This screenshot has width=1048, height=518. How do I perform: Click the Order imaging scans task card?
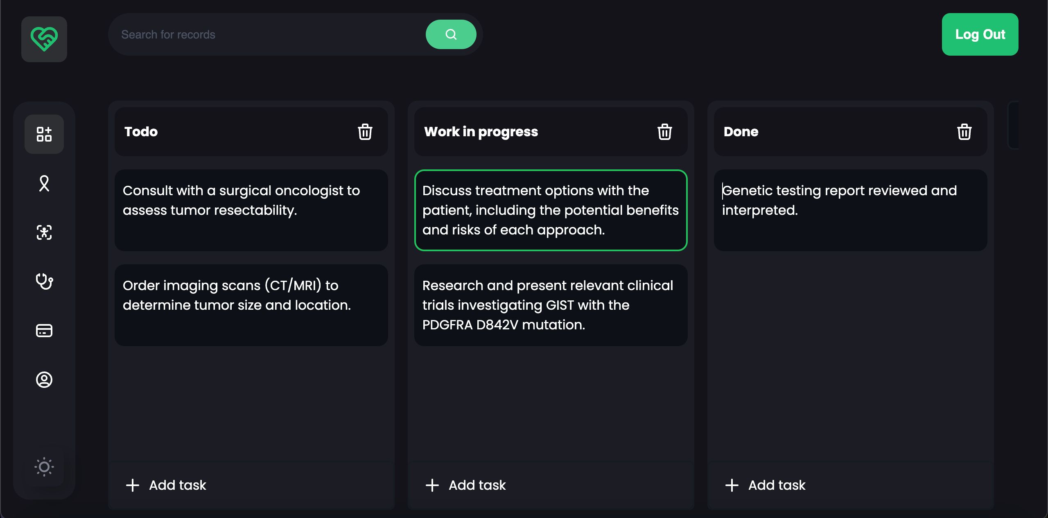point(251,305)
